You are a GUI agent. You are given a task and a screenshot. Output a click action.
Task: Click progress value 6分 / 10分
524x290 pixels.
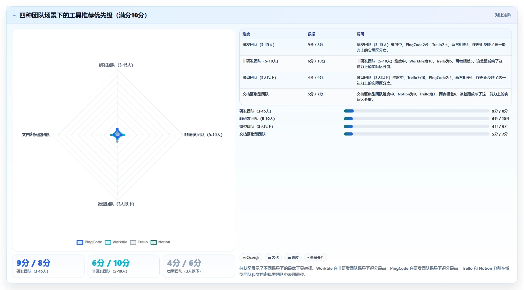point(501,119)
